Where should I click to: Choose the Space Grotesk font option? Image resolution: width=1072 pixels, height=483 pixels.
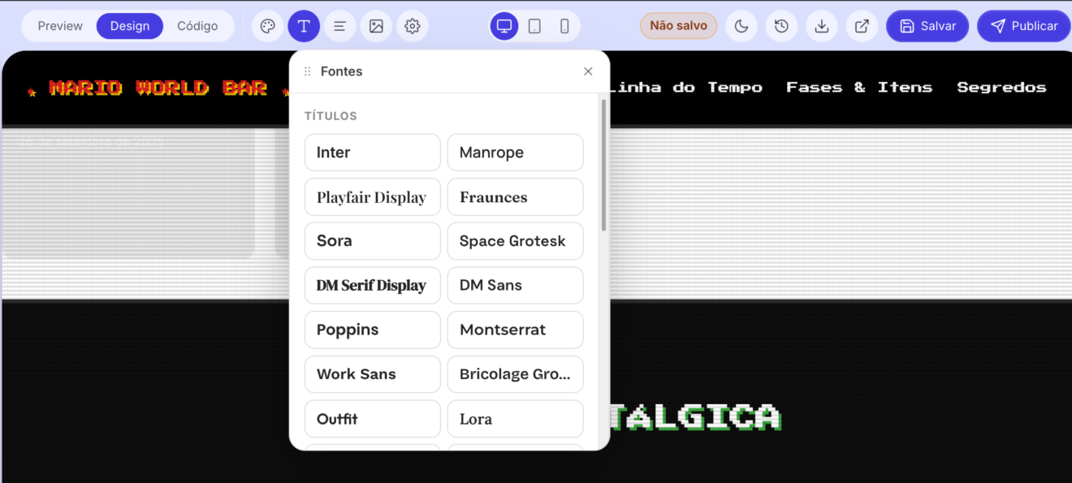pyautogui.click(x=516, y=241)
